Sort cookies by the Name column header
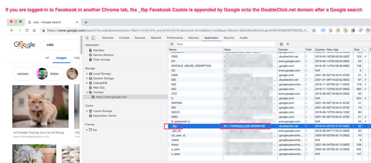The width and height of the screenshot is (371, 163). 196,50
